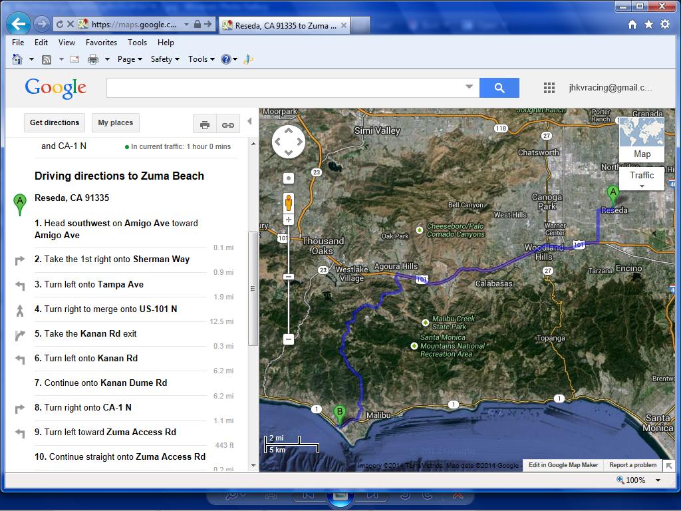Click the map zoom slider handle
Image resolution: width=681 pixels, height=511 pixels.
tap(289, 277)
